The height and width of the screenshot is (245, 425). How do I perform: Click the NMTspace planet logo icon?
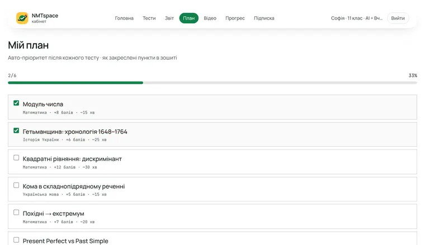[x=22, y=18]
